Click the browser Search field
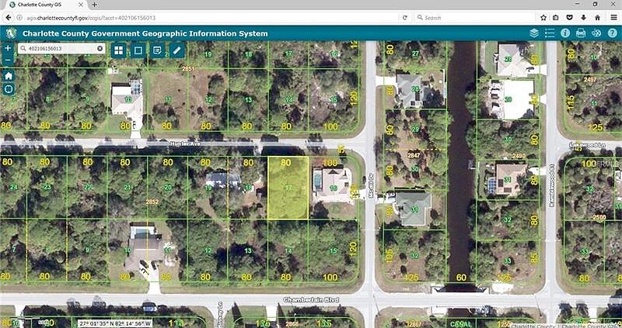Screen dimensions: 622x328 pos(474,18)
